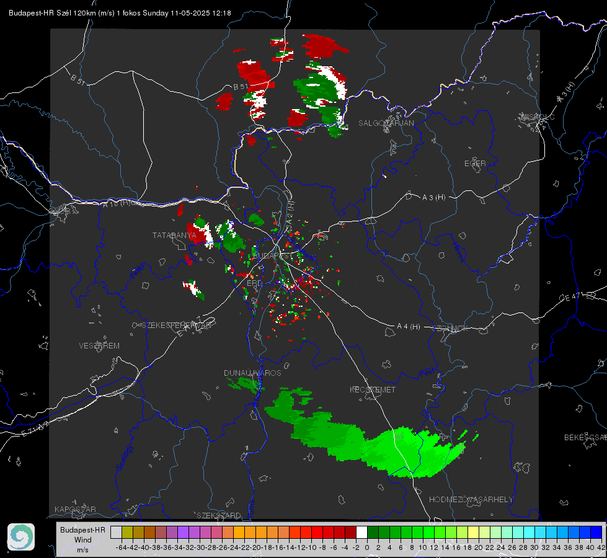Click the BEKESCSABA label at right edge
Viewport: 607px width, 558px height.
tap(585, 438)
